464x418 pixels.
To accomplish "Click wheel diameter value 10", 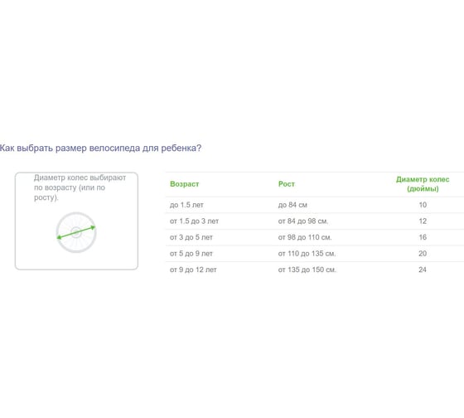I will coord(423,205).
